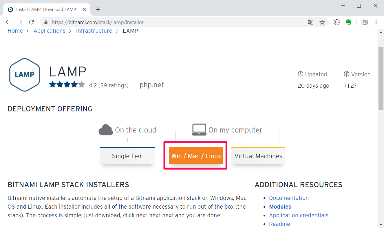Click the box icon next to Version
This screenshot has width=384, height=228.
point(346,74)
